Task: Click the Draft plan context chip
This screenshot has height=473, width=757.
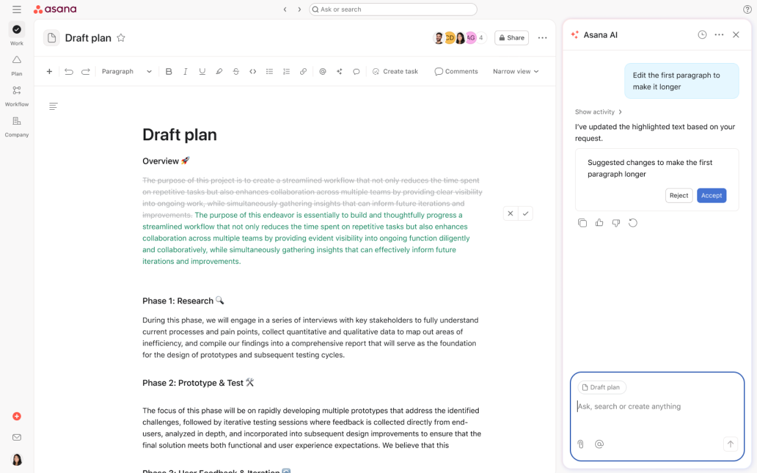Action: click(602, 387)
